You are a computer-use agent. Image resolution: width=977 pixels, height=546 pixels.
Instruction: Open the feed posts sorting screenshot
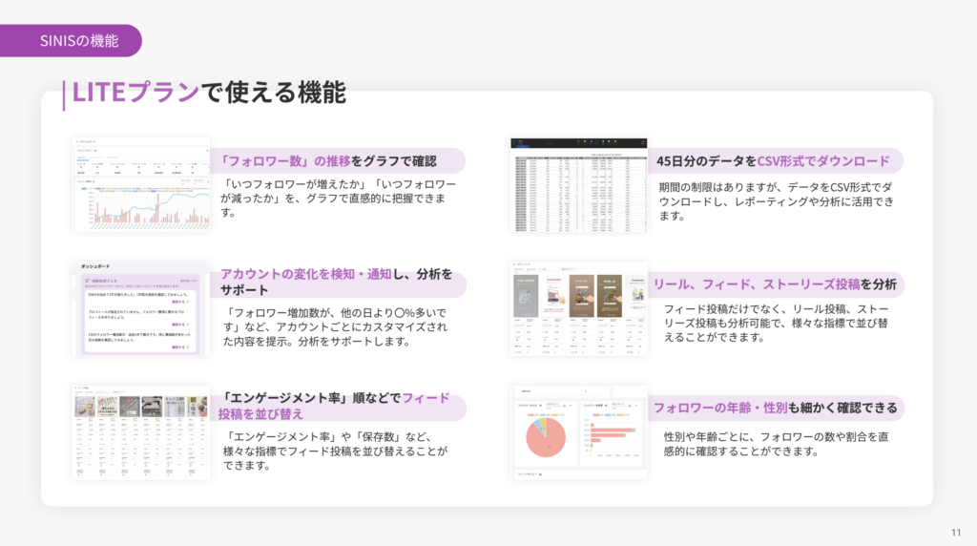pos(141,432)
